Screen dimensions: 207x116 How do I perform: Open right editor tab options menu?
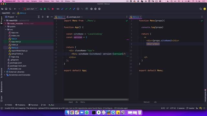pyautogui.click(x=202, y=17)
